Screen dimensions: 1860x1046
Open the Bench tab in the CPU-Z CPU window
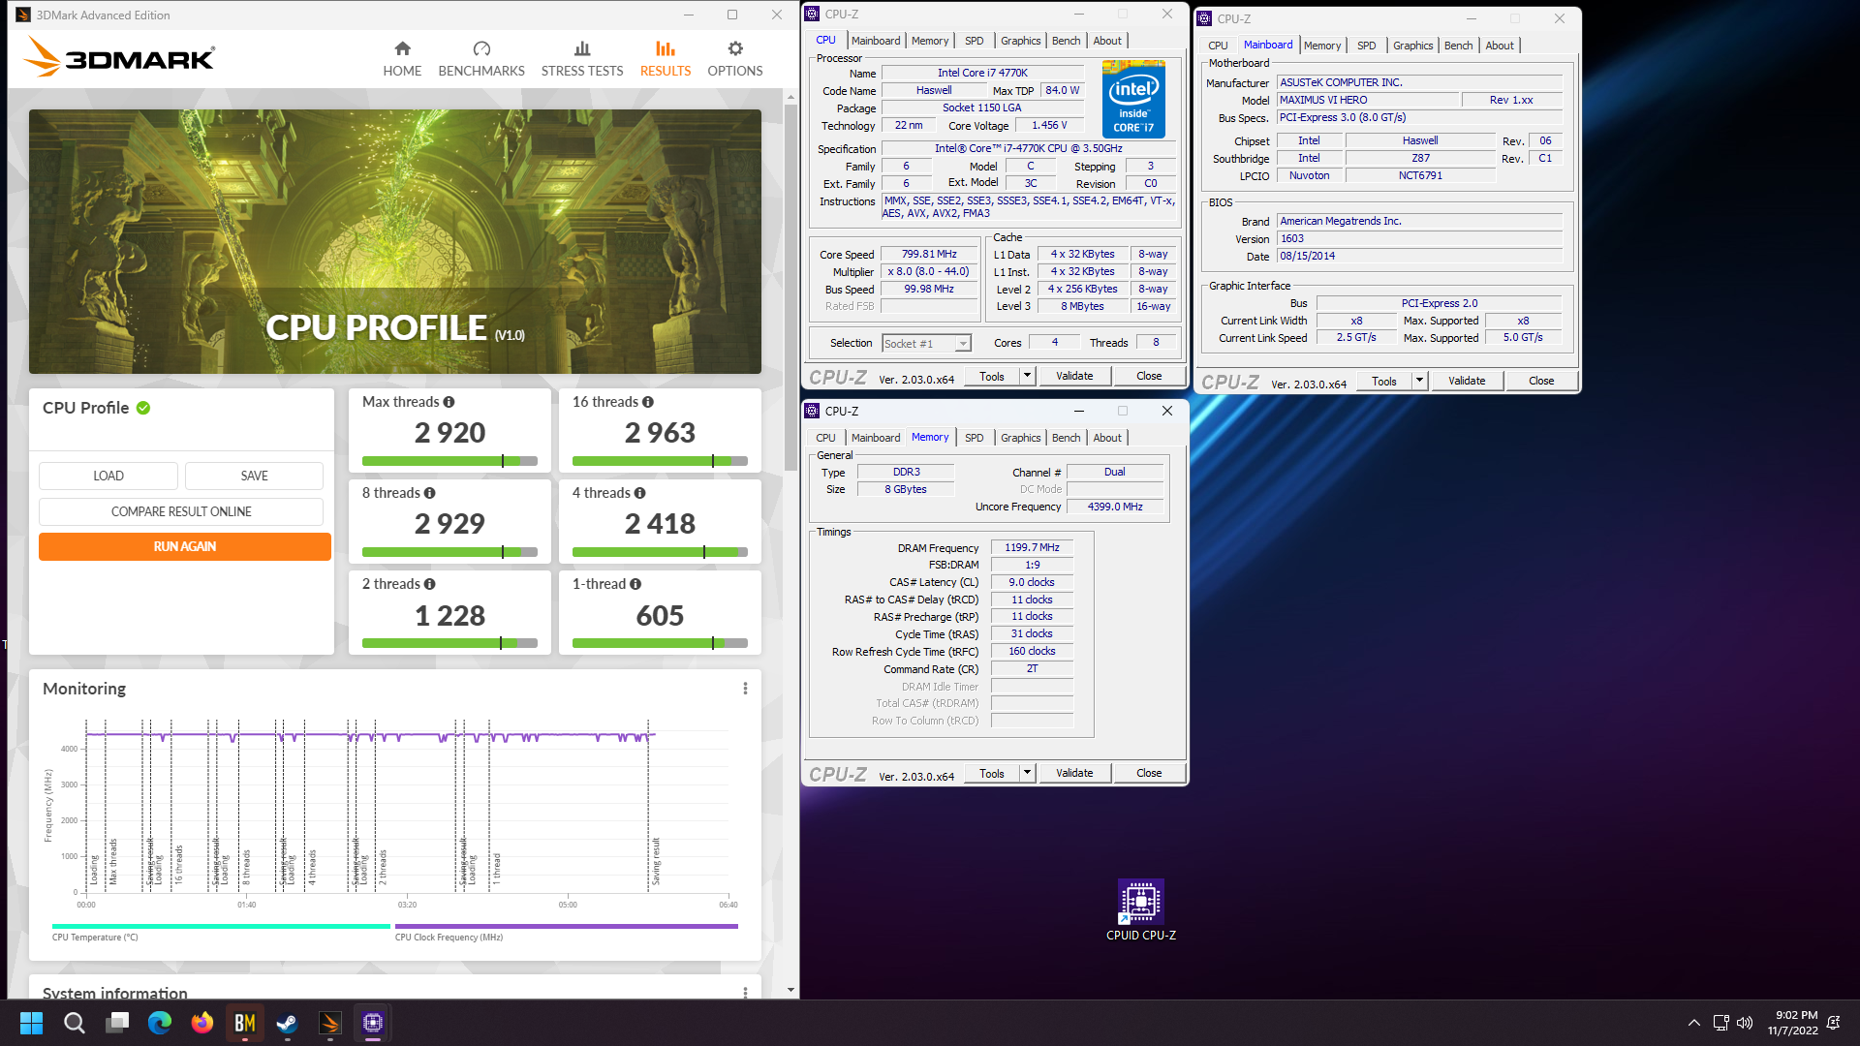click(1066, 41)
